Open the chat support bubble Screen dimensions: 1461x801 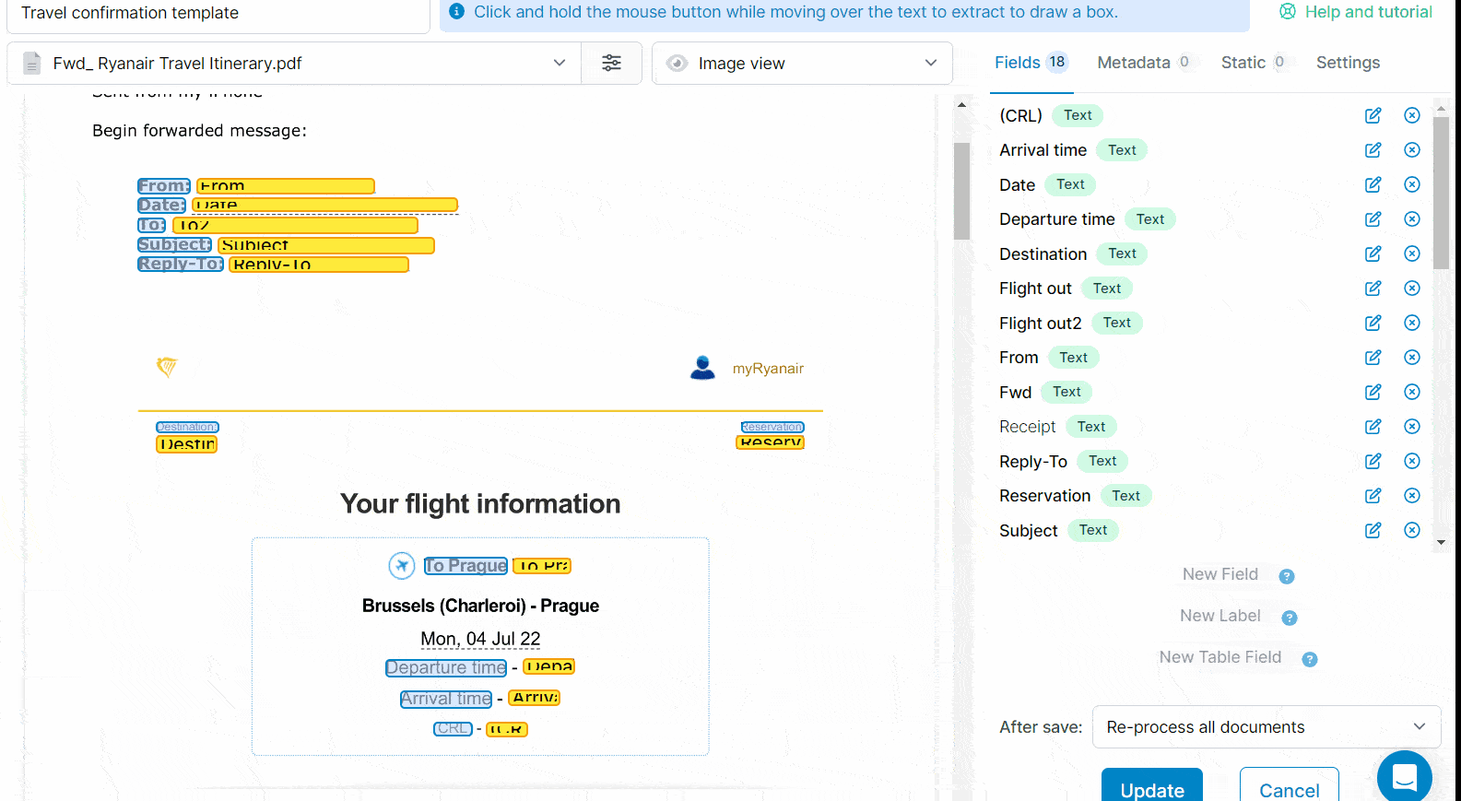(1404, 777)
